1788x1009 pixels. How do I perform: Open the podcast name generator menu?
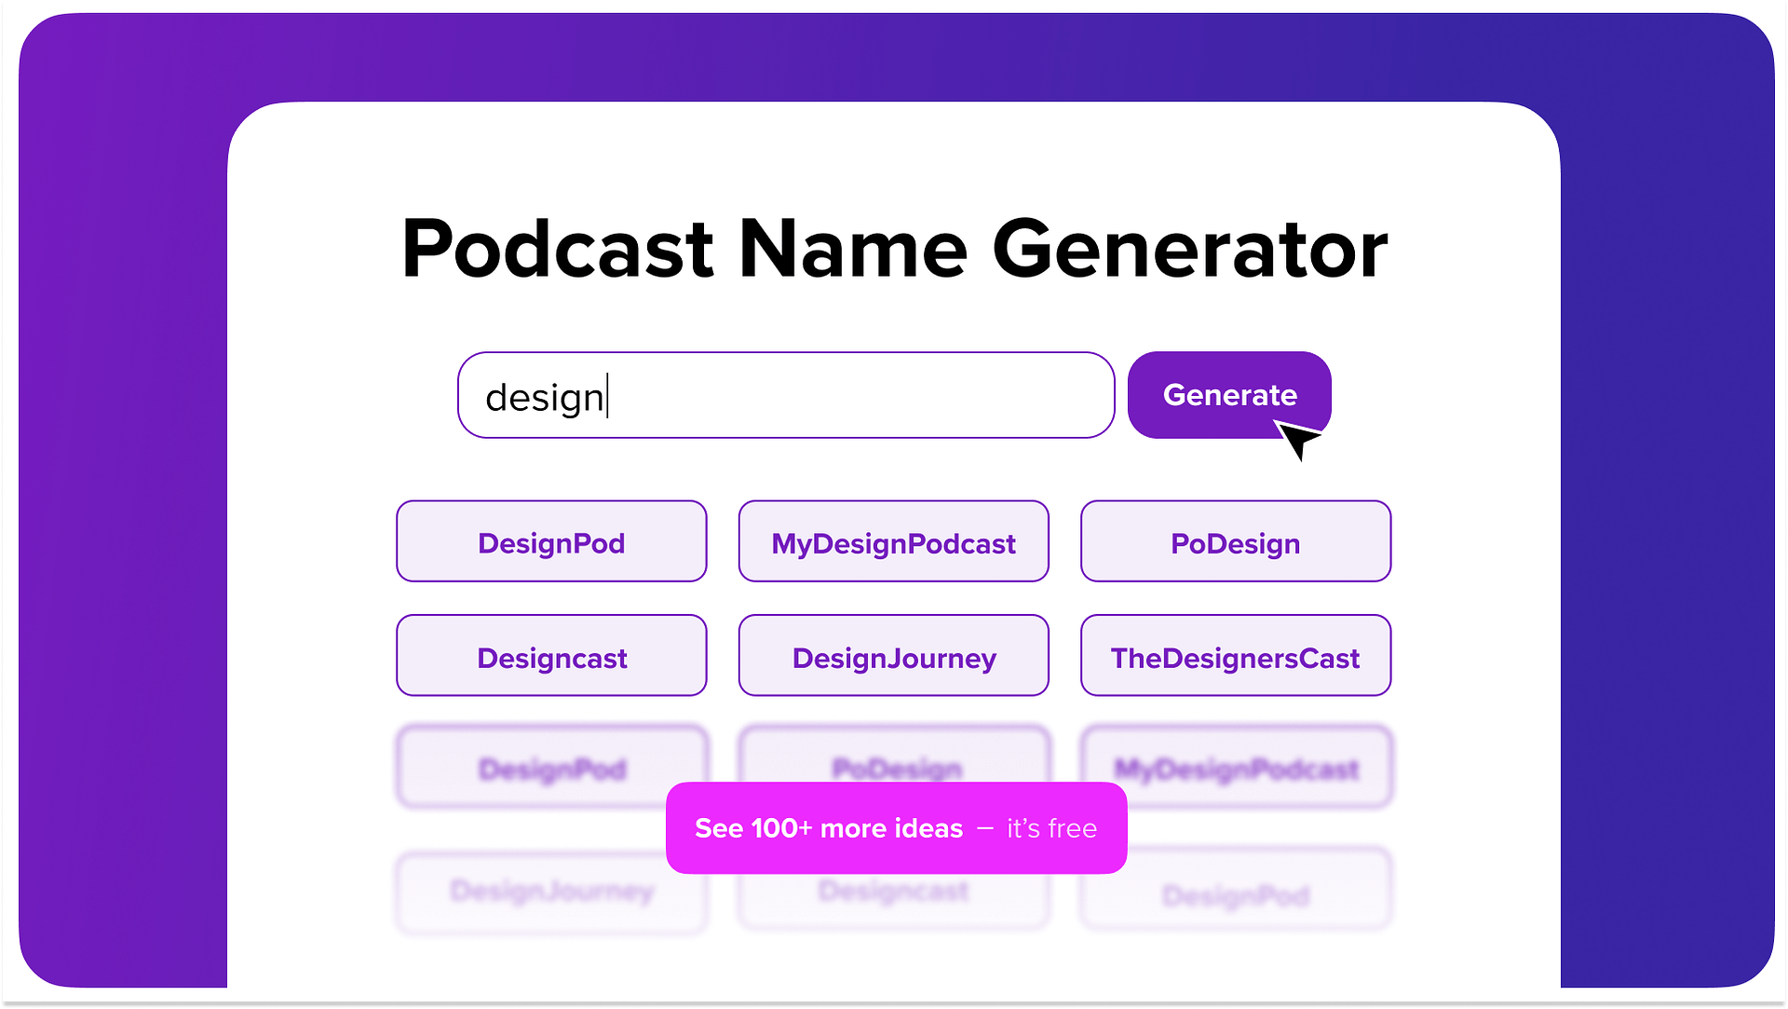tap(1229, 394)
